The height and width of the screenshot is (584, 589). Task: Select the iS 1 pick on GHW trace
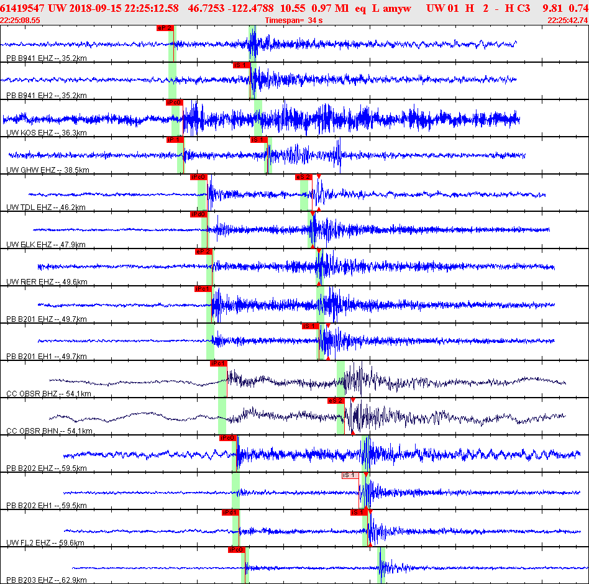click(259, 140)
